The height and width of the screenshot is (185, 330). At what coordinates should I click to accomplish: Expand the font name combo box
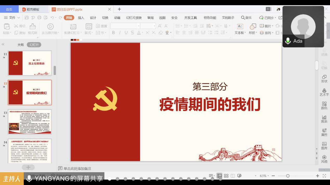click(x=139, y=26)
